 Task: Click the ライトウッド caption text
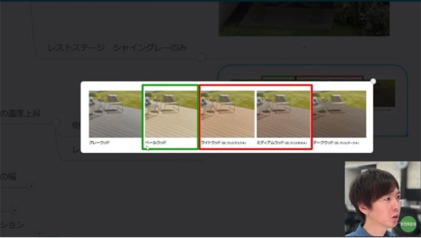pyautogui.click(x=211, y=142)
